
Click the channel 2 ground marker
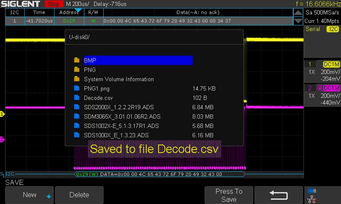click(2, 139)
